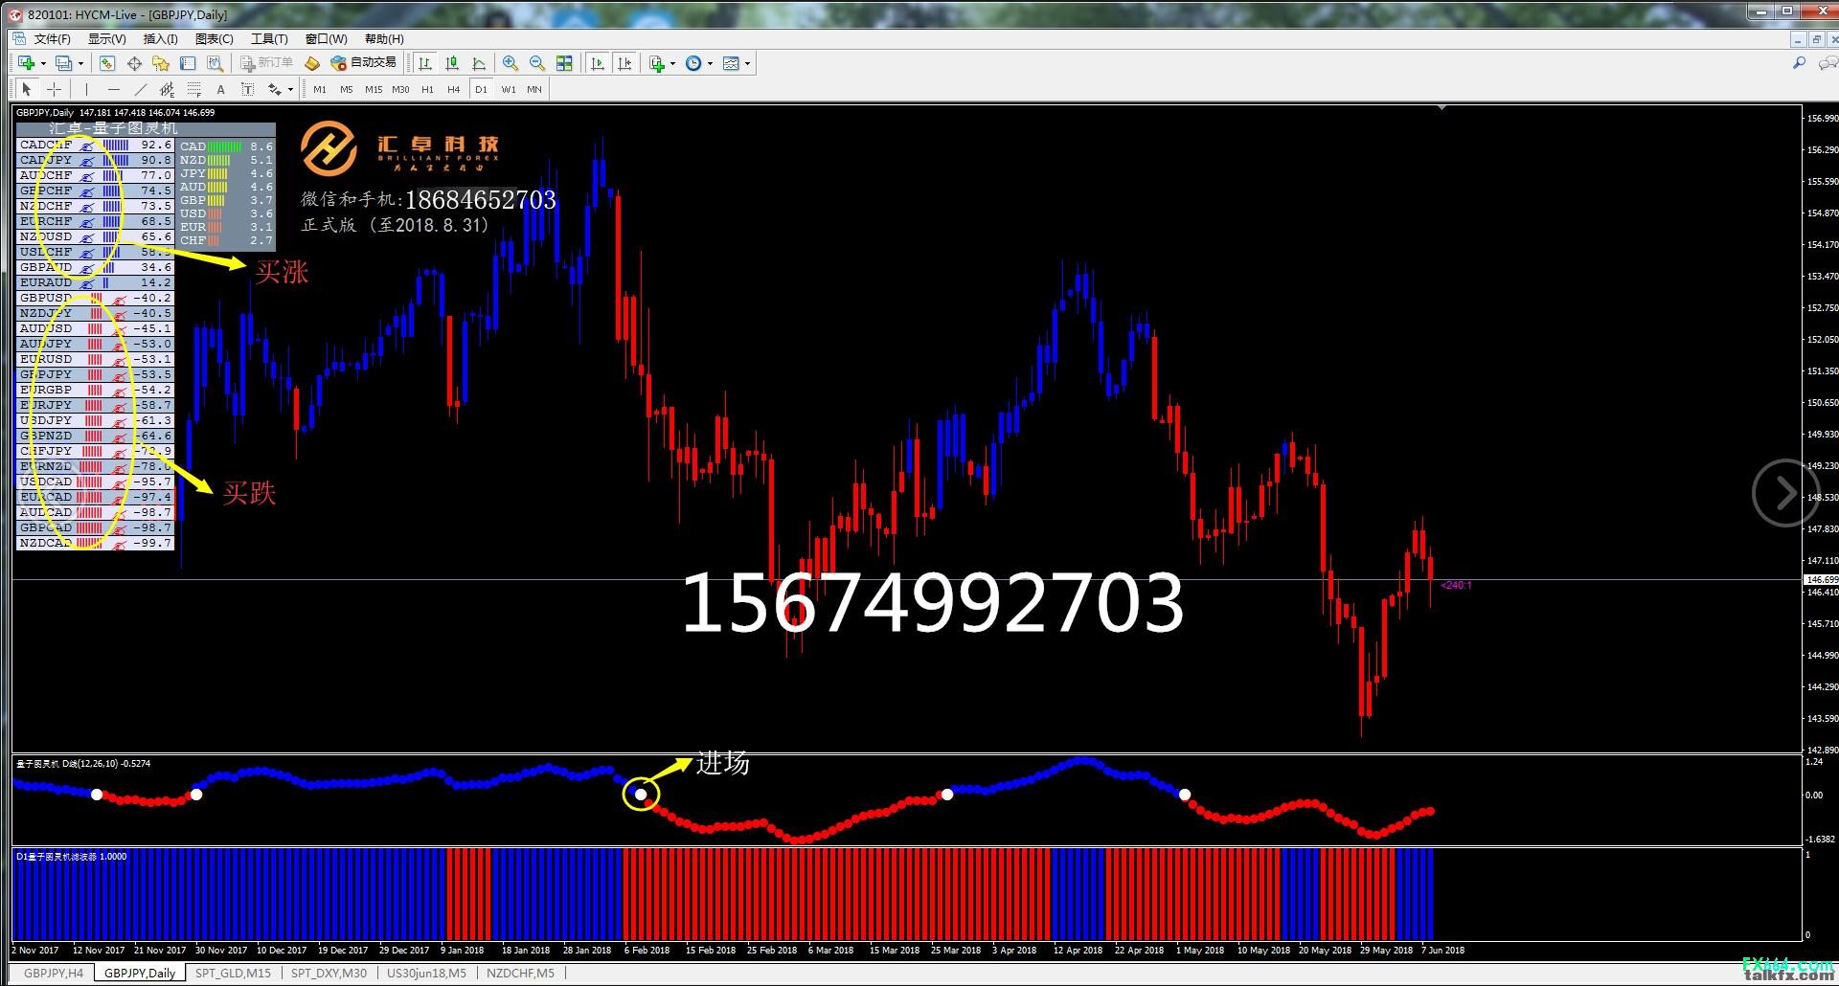Expand the indicators list dropdown arrow
Image resolution: width=1839 pixels, height=986 pixels.
click(x=672, y=64)
